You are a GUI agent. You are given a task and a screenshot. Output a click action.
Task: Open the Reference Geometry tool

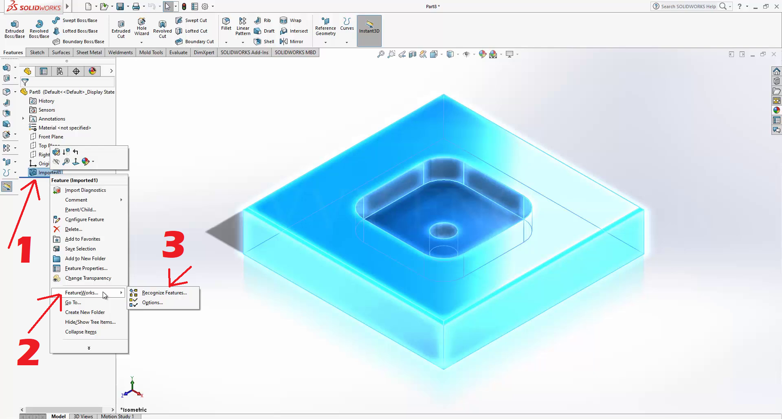pos(325,27)
